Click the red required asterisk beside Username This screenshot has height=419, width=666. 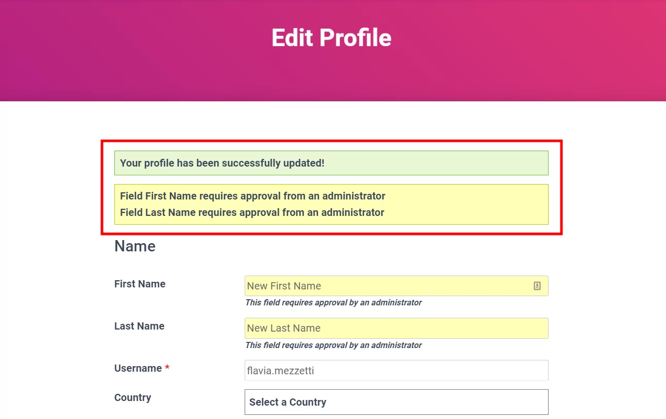point(167,368)
